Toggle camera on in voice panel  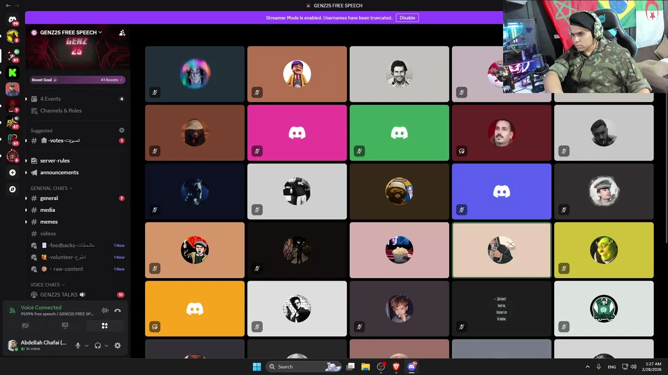coord(25,326)
